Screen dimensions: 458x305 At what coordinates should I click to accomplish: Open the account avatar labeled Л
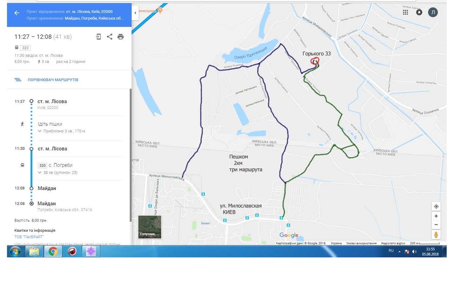click(x=433, y=12)
